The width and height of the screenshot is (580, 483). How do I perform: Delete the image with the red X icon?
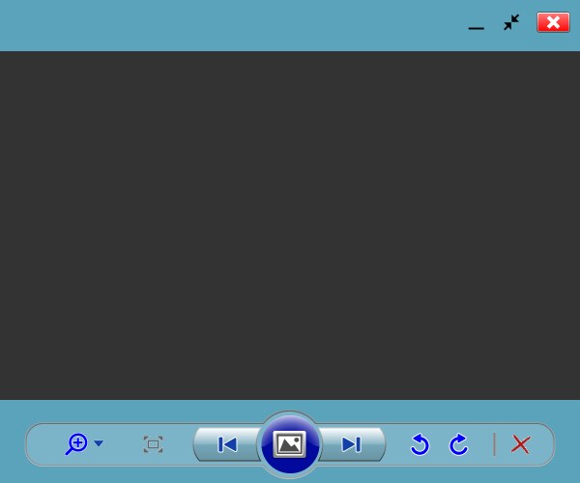[521, 444]
